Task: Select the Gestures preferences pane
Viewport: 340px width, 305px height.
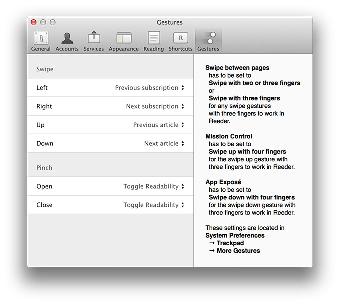Action: pos(208,41)
